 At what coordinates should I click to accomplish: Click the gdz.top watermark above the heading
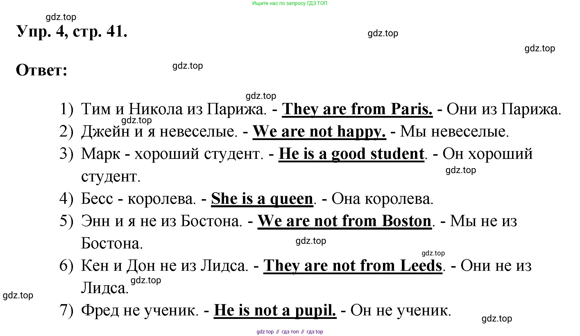pos(61,17)
